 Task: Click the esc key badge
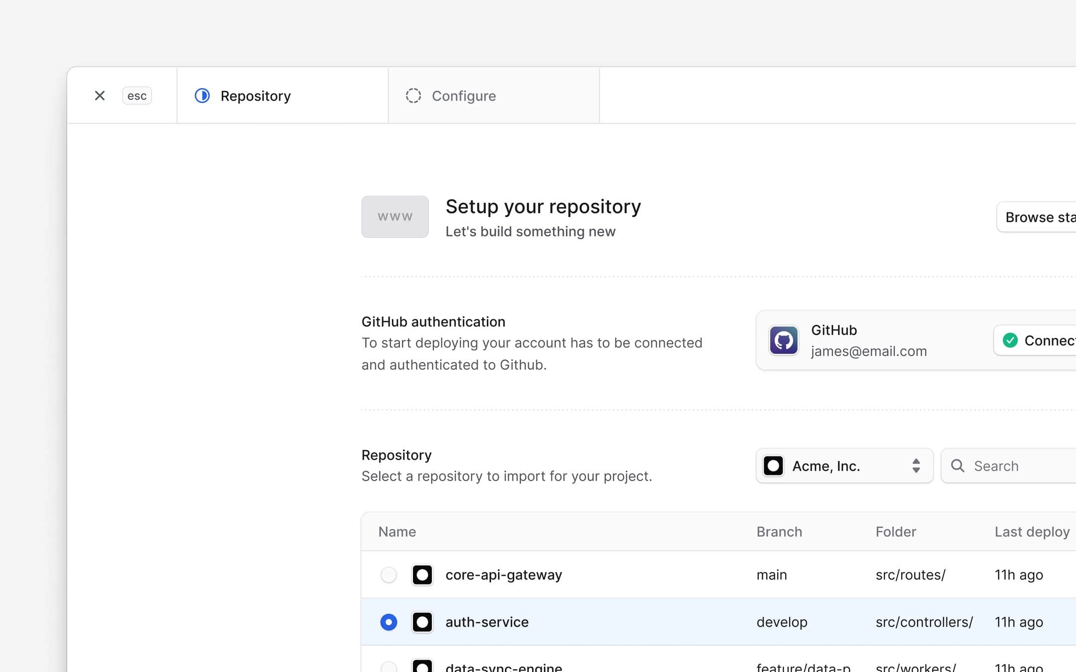click(x=137, y=96)
